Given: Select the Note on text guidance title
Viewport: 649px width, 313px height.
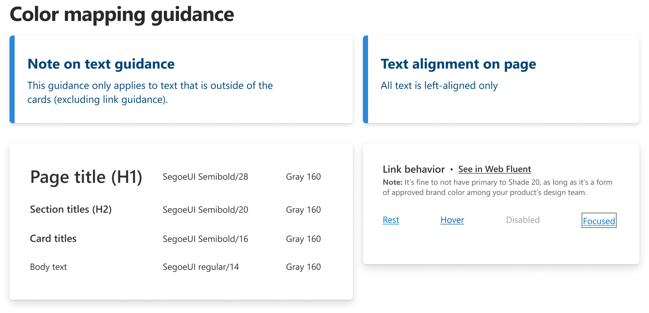Looking at the screenshot, I should (x=101, y=64).
